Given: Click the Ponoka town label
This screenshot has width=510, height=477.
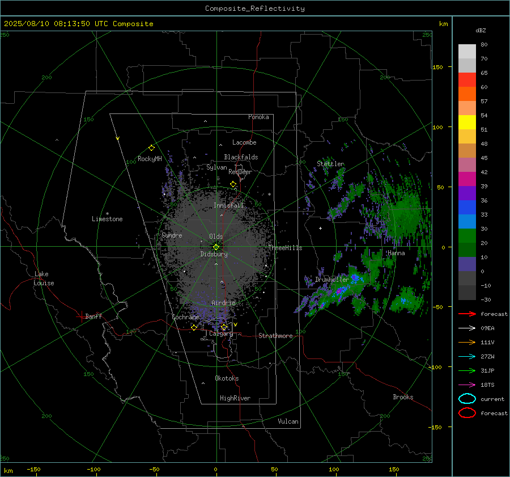Looking at the screenshot, I should (x=258, y=117).
